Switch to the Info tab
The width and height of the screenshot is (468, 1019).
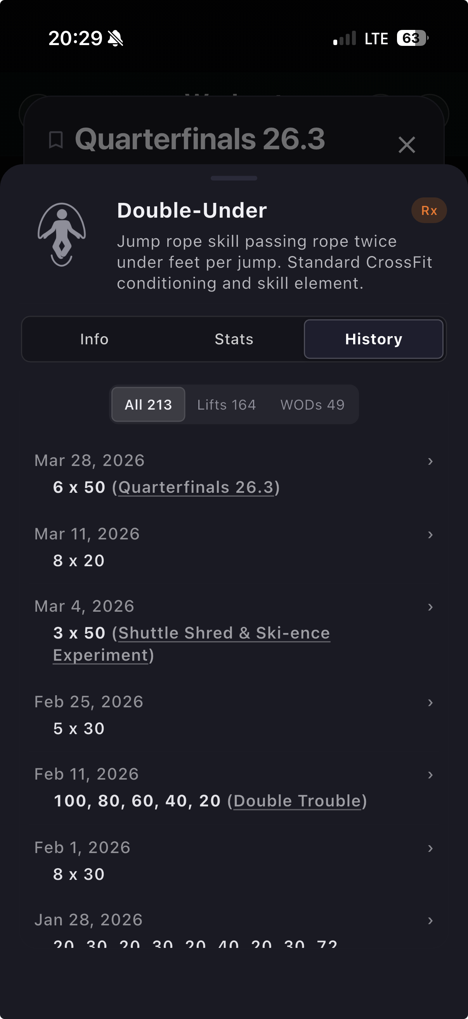[x=94, y=339]
